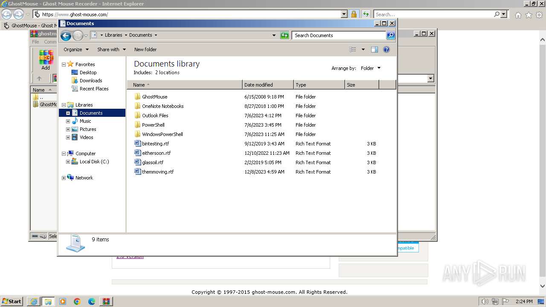This screenshot has height=307, width=546.
Task: Click the green Refresh icon beside address path
Action: (x=285, y=35)
